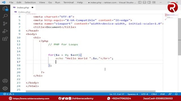Open the feedback icon in status bar
Viewport: 181px width, 101px height.
(x=170, y=94)
